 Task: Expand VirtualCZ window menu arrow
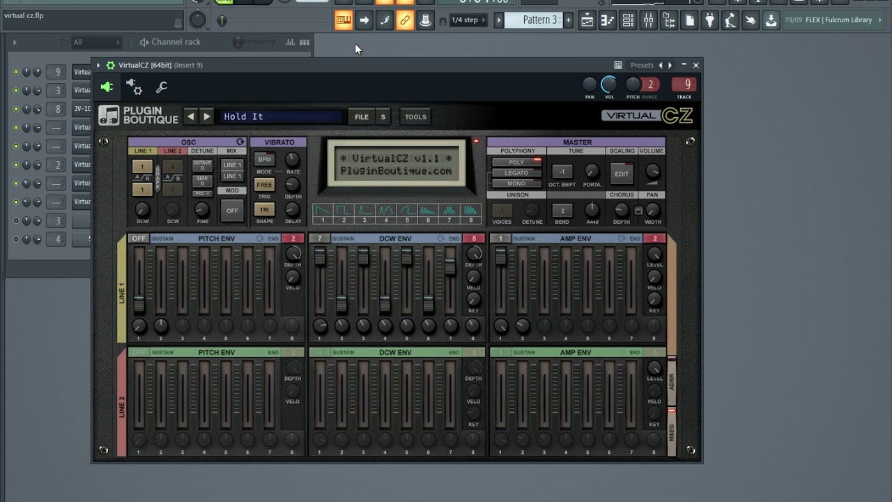[x=98, y=66]
